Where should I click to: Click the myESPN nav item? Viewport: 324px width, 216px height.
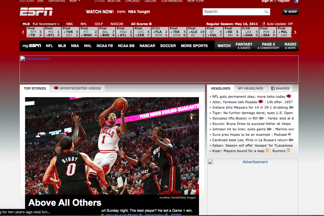pos(32,46)
